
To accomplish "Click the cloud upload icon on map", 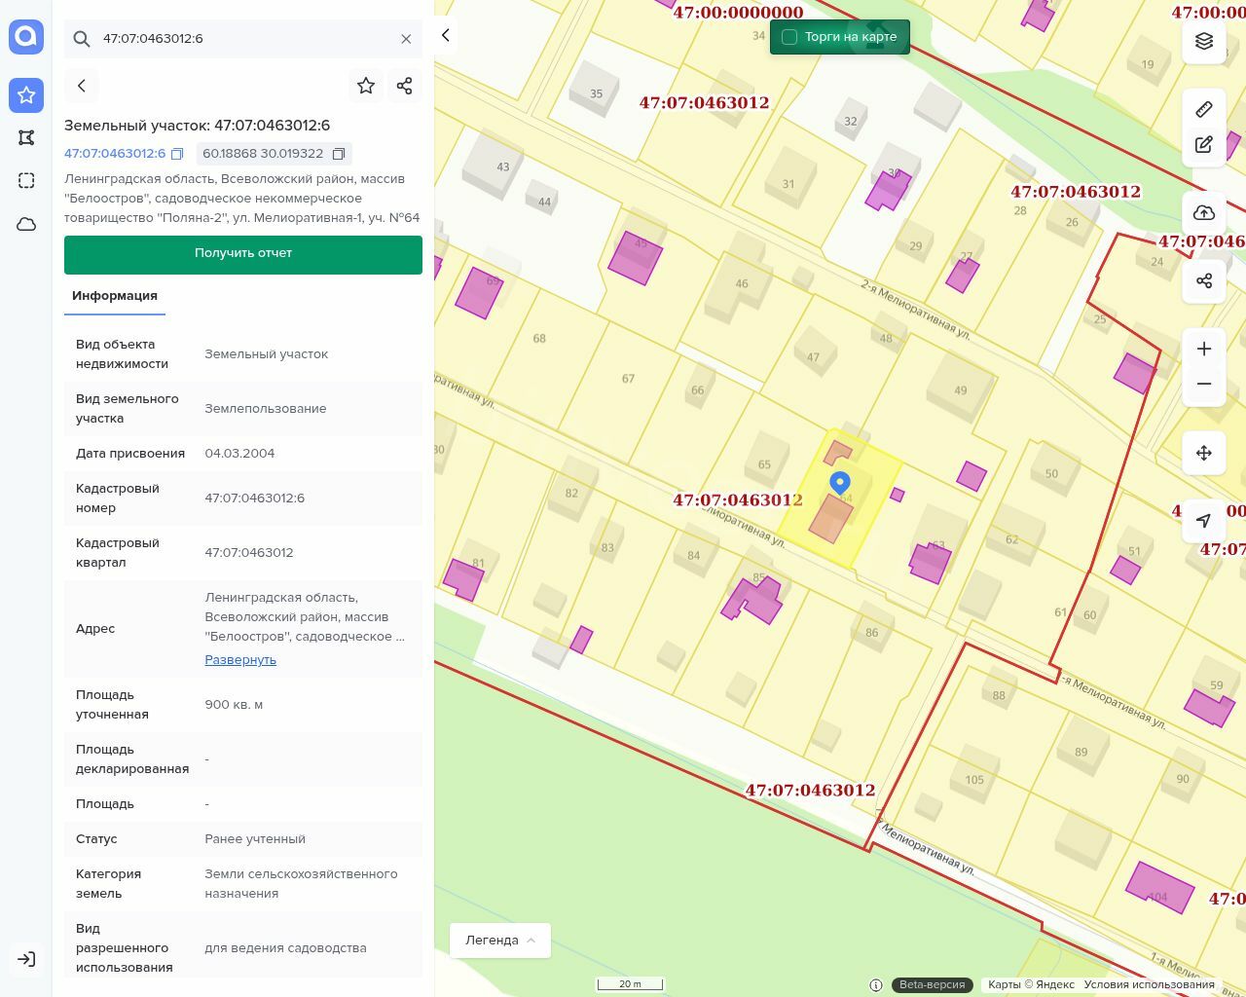I will pos(1204,213).
